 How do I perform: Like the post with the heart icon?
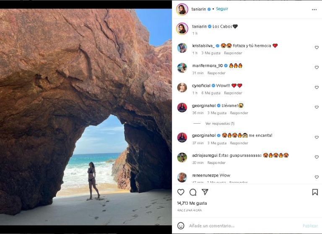pyautogui.click(x=181, y=192)
